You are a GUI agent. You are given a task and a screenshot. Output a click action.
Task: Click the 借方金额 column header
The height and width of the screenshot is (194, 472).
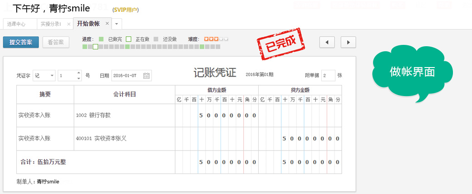217,90
